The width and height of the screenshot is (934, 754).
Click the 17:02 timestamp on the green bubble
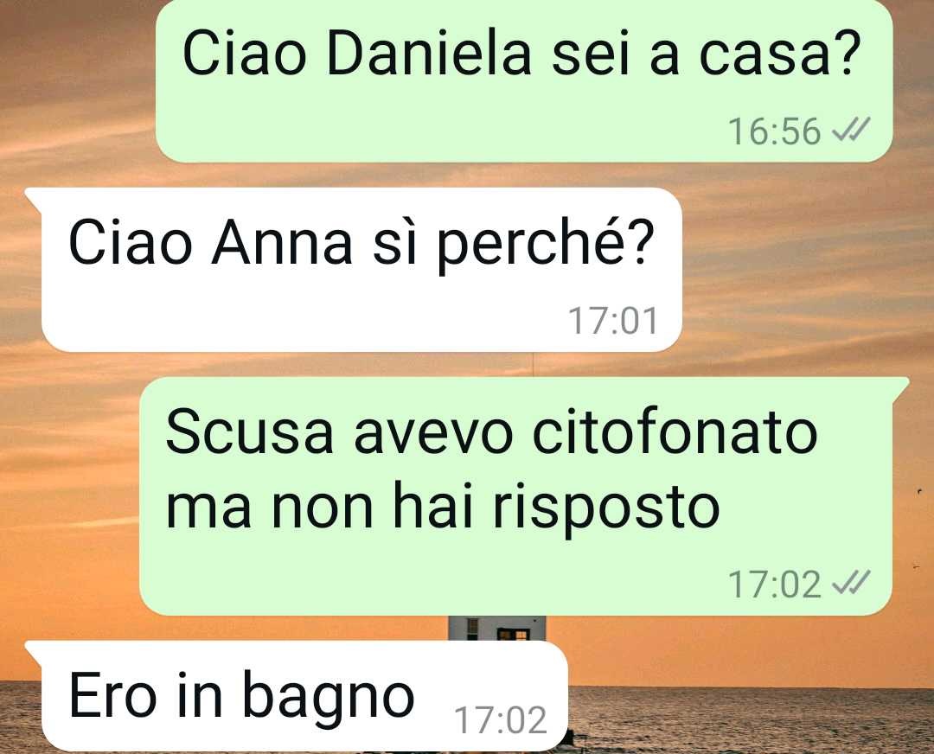click(774, 585)
